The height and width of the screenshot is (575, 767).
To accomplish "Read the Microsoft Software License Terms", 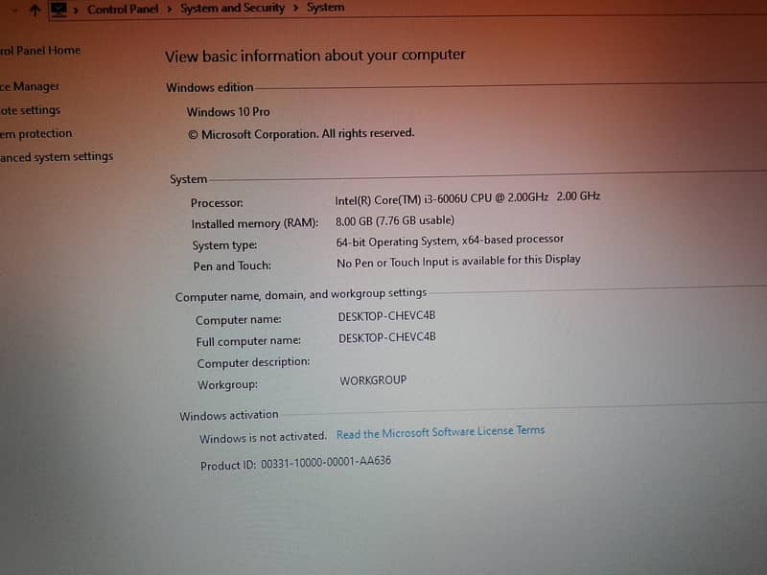I will (x=440, y=432).
